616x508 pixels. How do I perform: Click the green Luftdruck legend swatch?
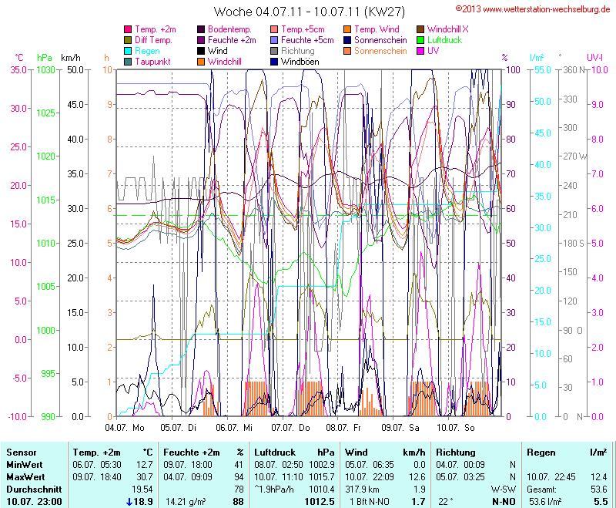pyautogui.click(x=420, y=40)
